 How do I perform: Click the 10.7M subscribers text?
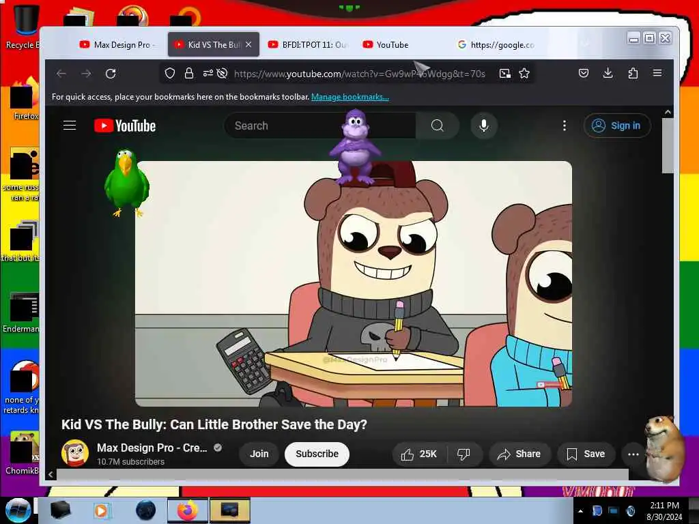tap(130, 462)
